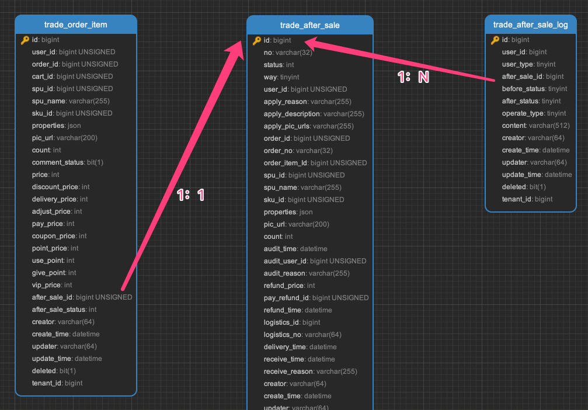Select the trade_after_sale table header

[x=309, y=25]
